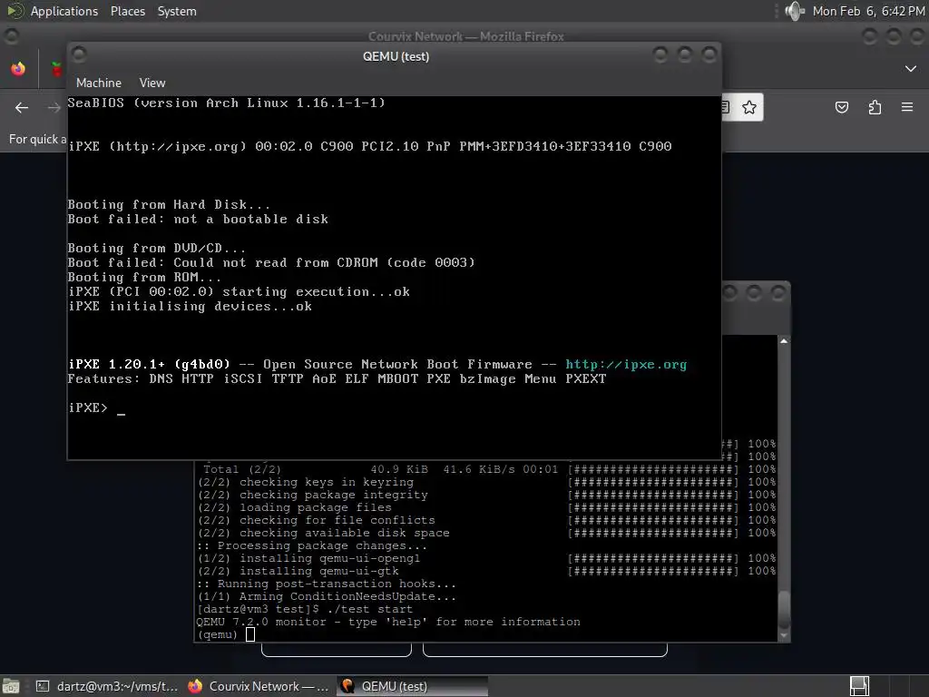Viewport: 929px width, 697px height.
Task: Expand the Firefox tab list chevron
Action: click(911, 69)
